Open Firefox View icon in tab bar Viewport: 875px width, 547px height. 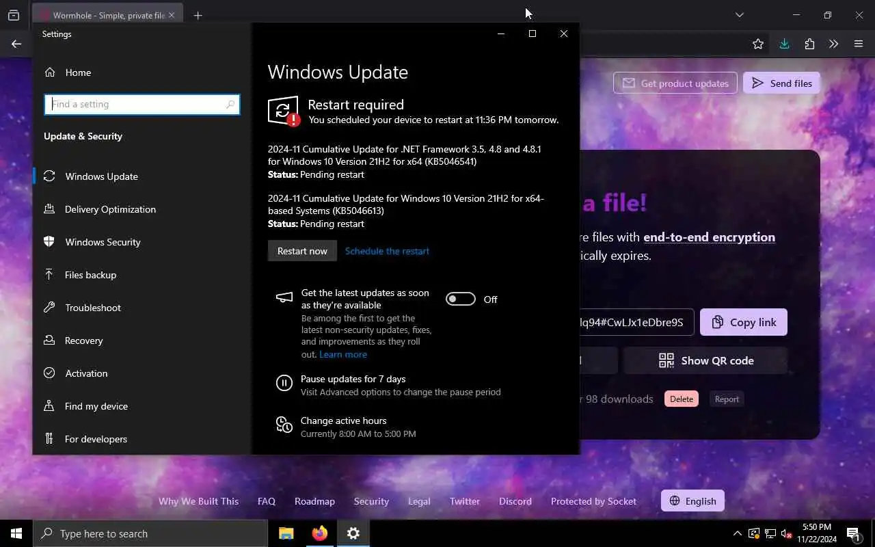tap(13, 15)
